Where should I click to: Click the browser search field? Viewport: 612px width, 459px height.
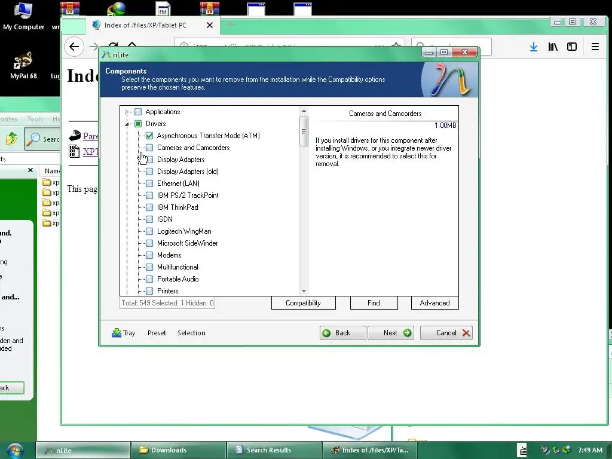(452, 47)
